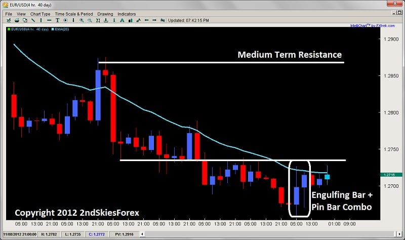Click the 11/08/2012 21:00:00 status field
This screenshot has width=405, height=240.
[x=20, y=234]
